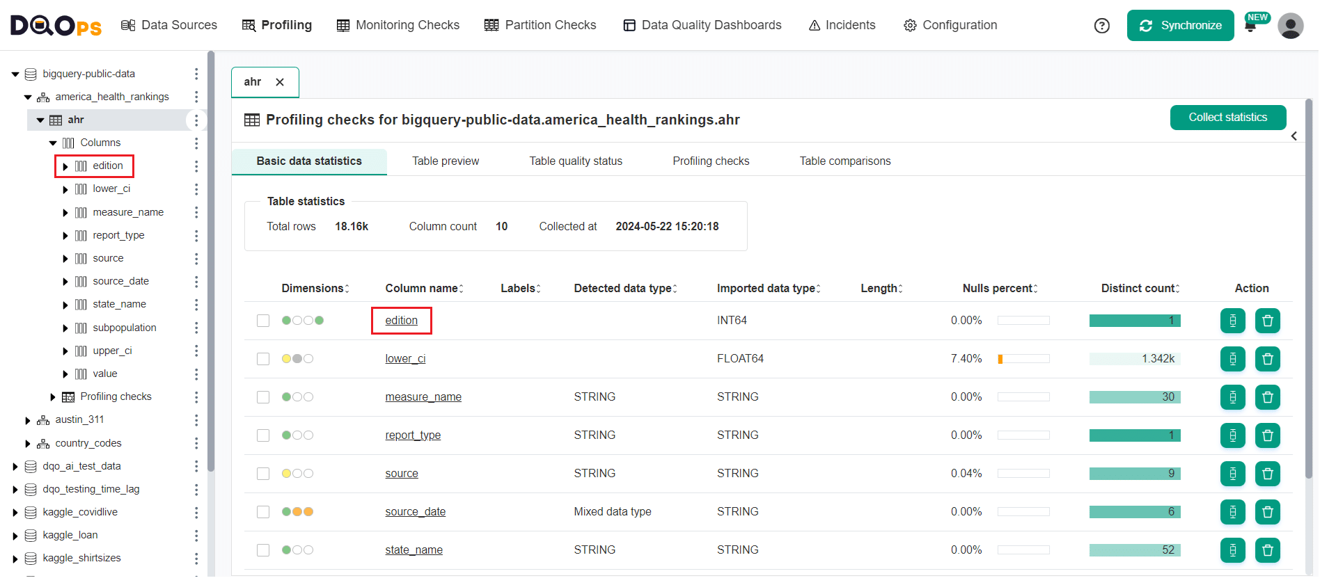
Task: Click delete trash icon for source row
Action: 1267,474
